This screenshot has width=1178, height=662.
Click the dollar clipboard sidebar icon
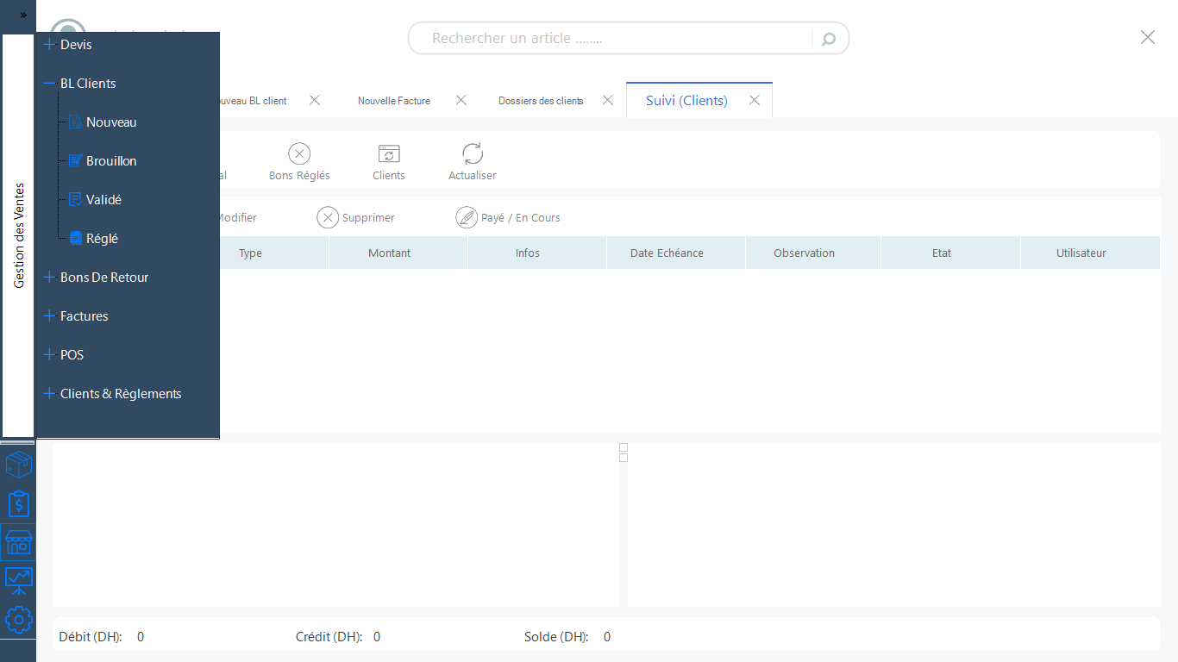pos(18,503)
